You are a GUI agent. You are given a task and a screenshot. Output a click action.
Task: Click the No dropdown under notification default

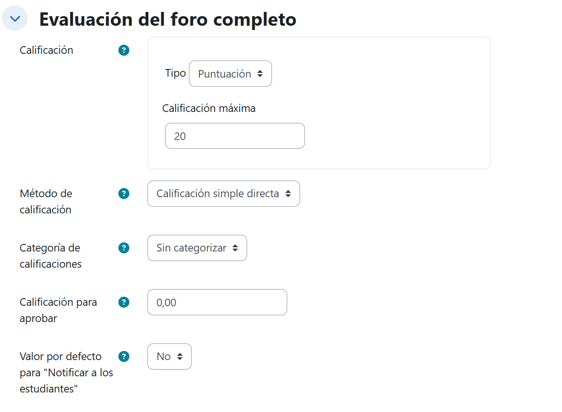point(169,356)
